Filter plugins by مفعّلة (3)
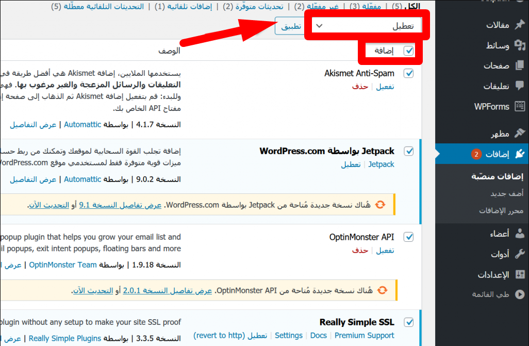Viewport: 529px width, 346px height. pos(366,6)
